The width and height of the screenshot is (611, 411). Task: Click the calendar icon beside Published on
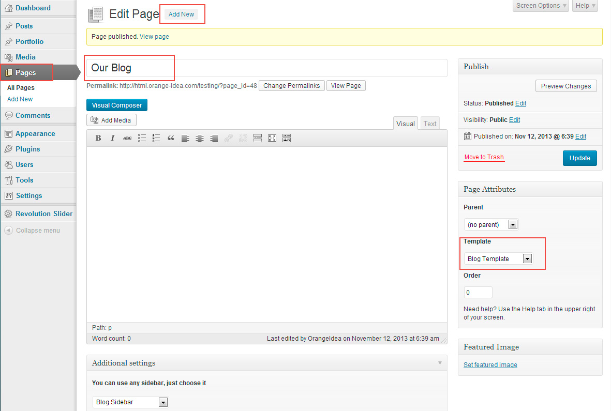[468, 136]
